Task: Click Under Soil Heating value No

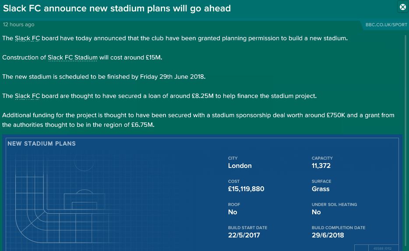Action: coord(316,212)
